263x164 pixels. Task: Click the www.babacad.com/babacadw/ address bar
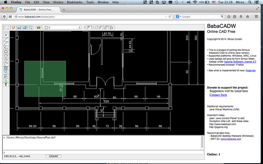[x=90, y=16]
